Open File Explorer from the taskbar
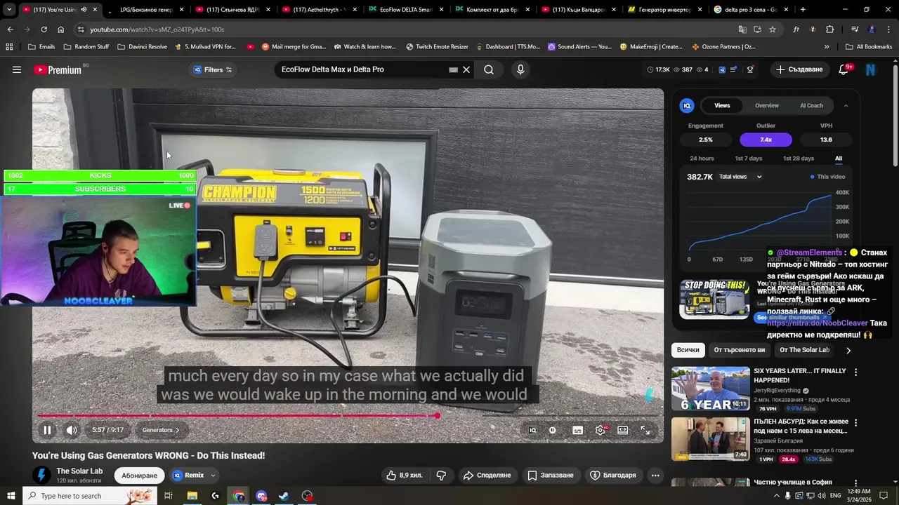Viewport: 899px width, 505px height. 192,496
